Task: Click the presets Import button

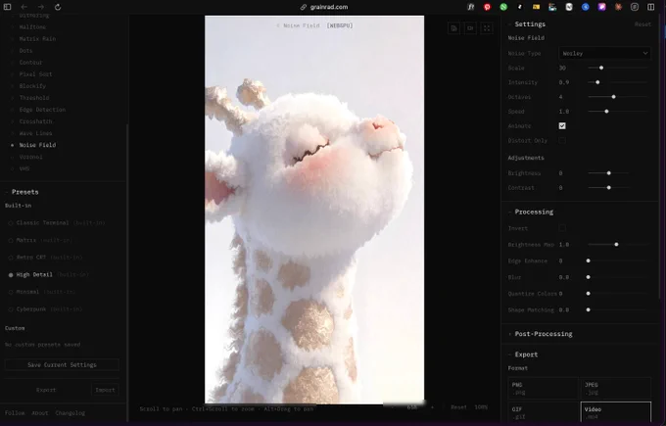Action: click(x=105, y=390)
